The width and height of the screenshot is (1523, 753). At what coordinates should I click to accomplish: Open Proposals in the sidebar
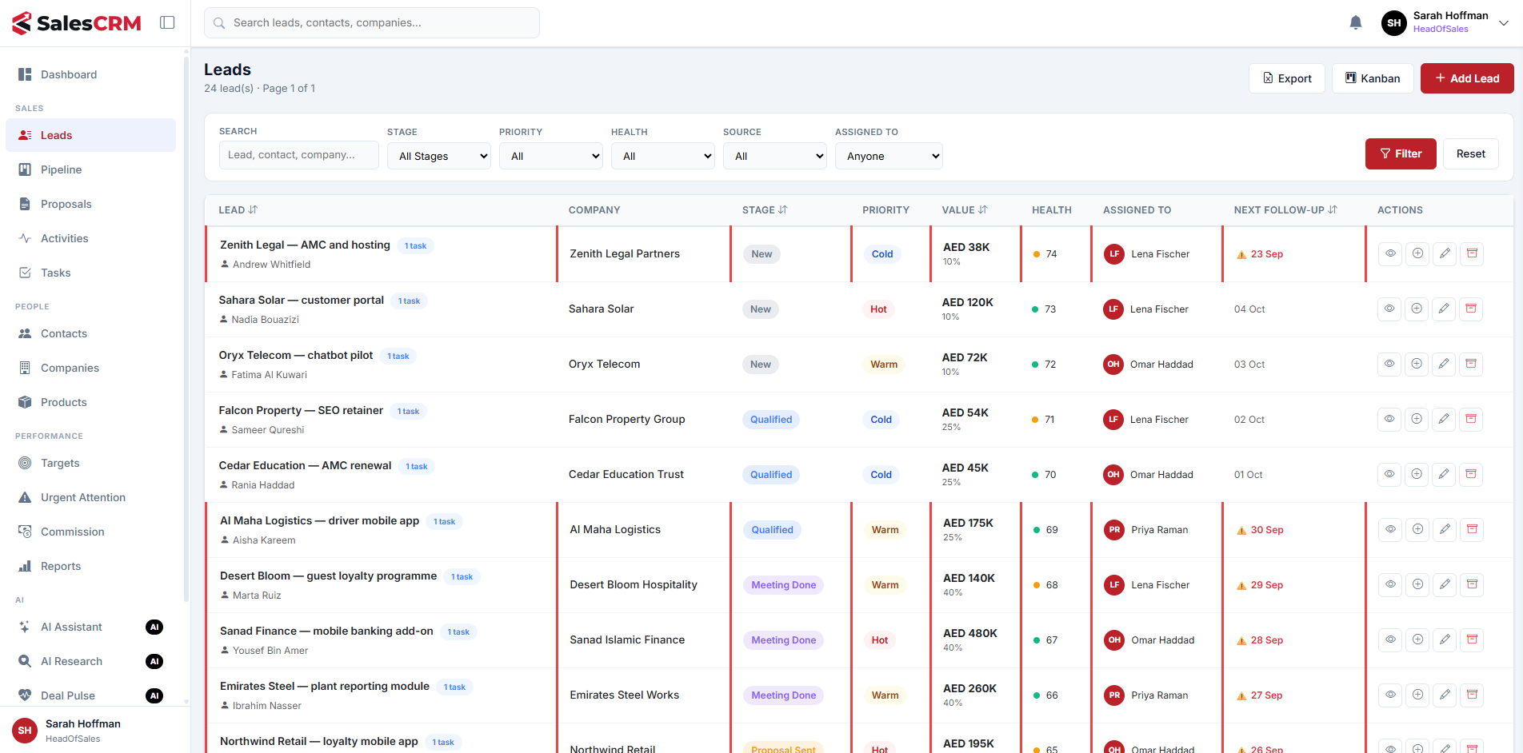coord(90,204)
